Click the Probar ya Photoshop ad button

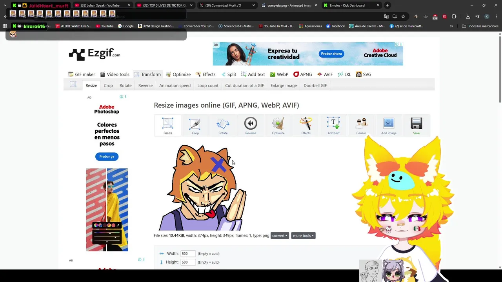[107, 157]
